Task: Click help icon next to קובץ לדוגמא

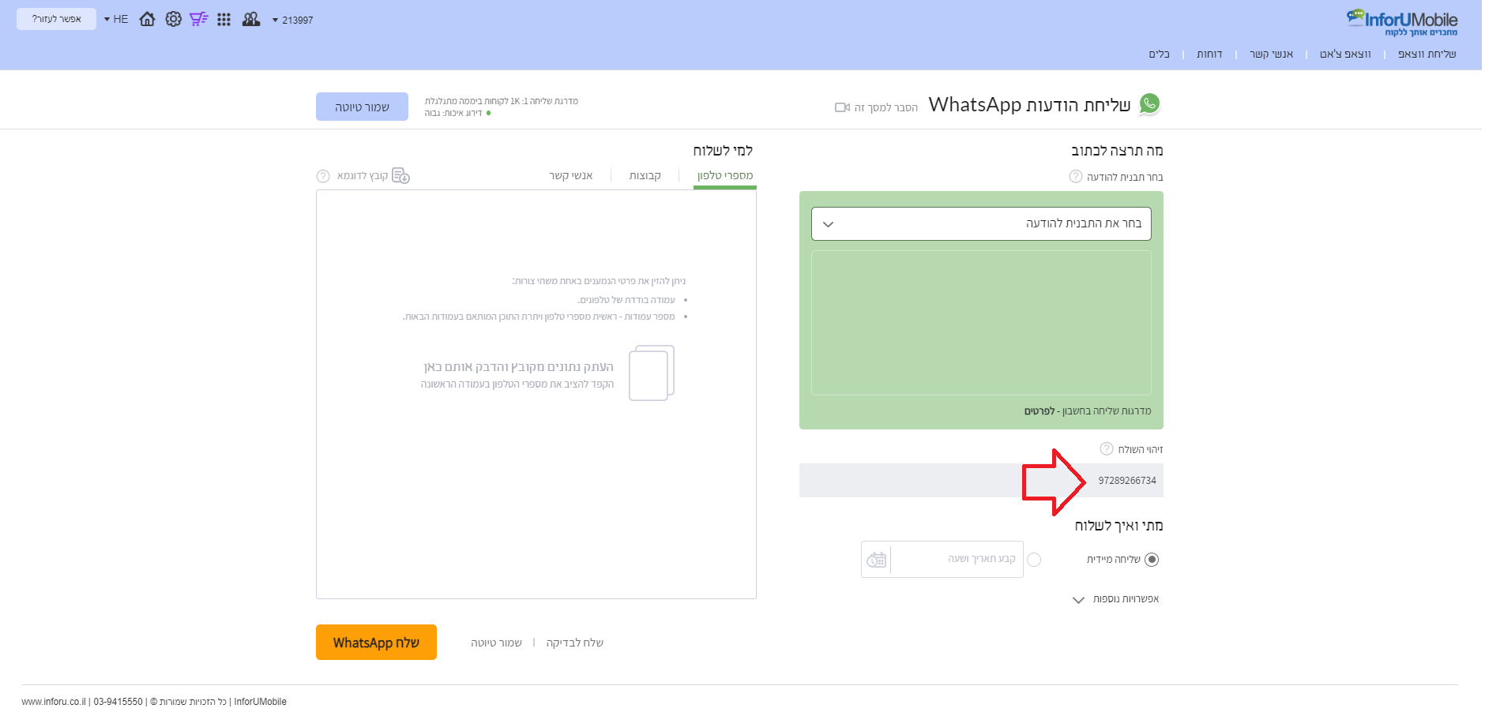Action: pyautogui.click(x=323, y=176)
